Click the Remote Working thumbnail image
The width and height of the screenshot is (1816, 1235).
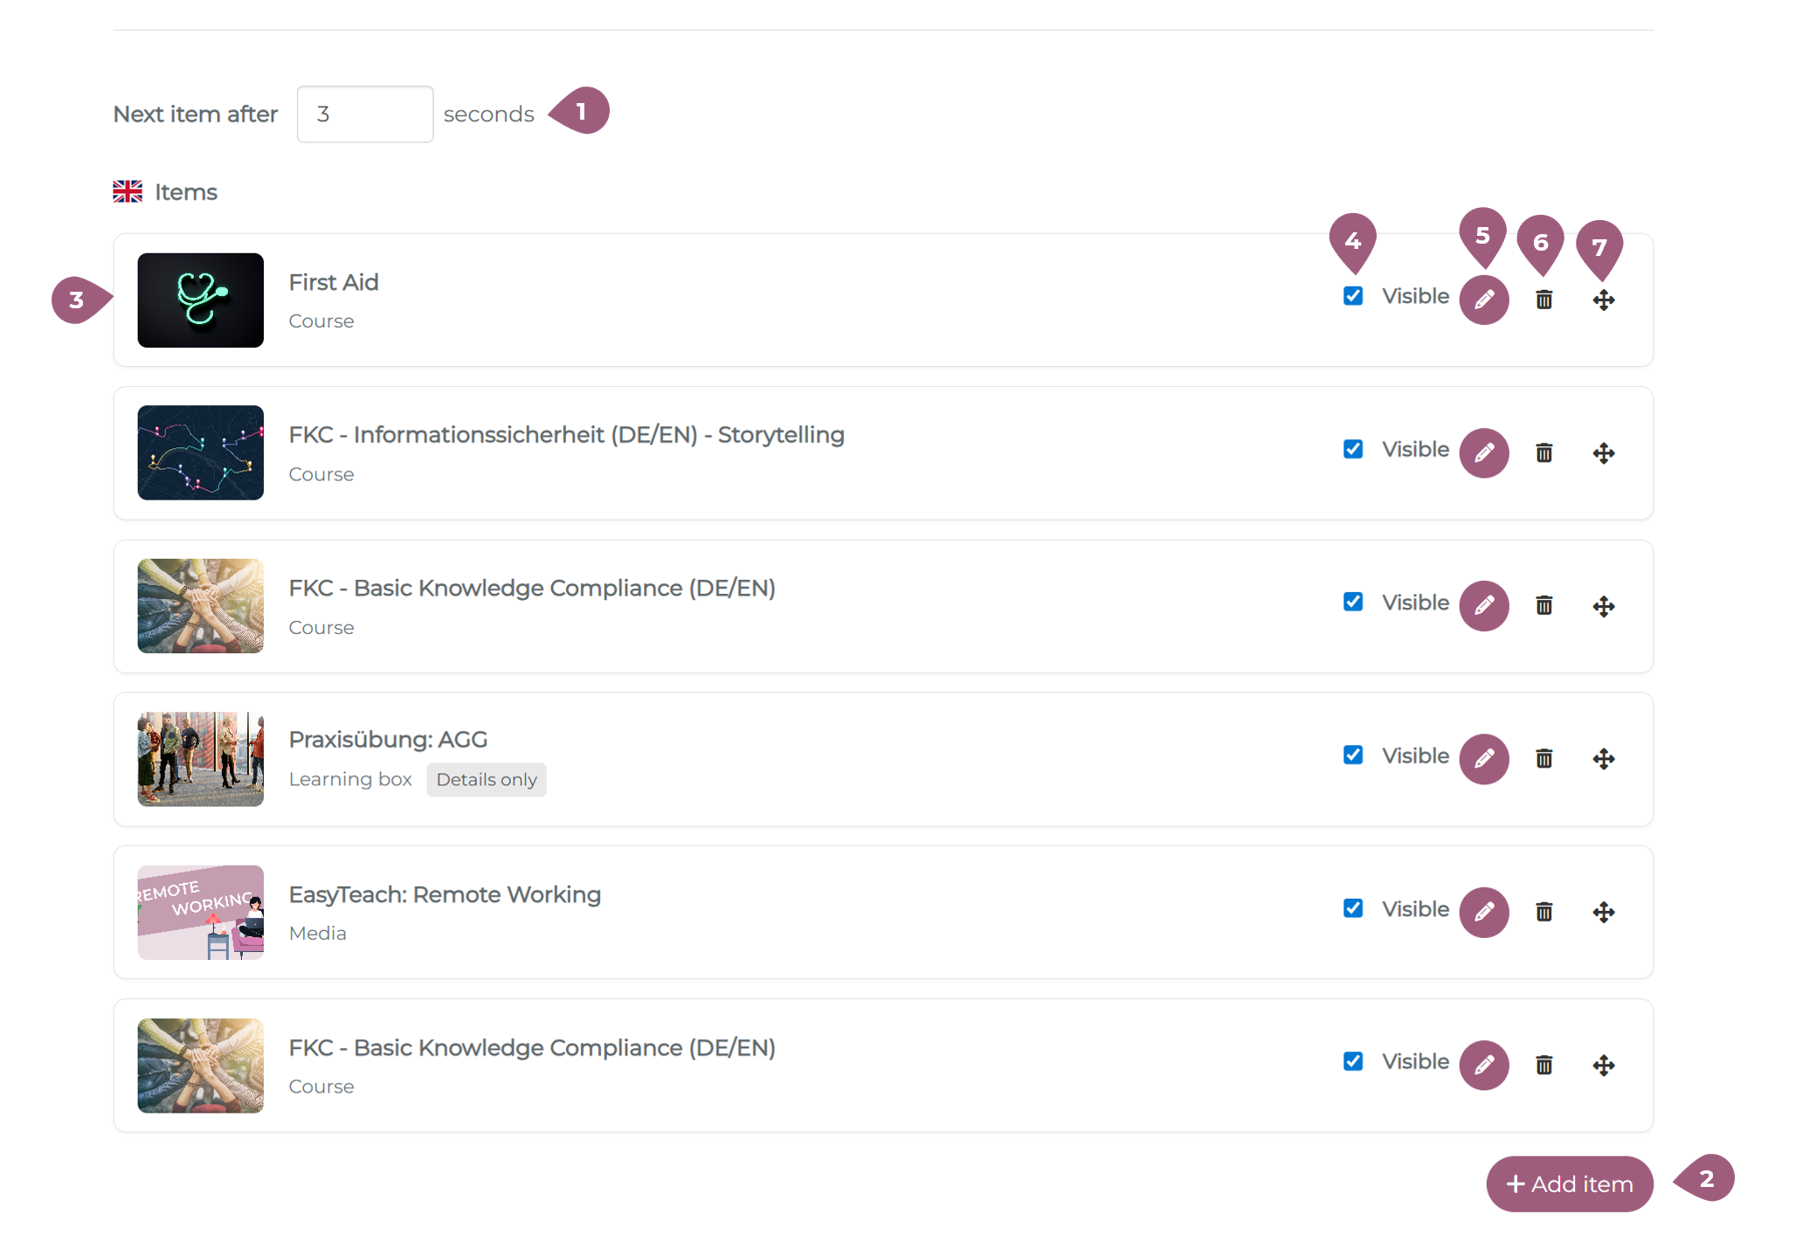coord(200,912)
